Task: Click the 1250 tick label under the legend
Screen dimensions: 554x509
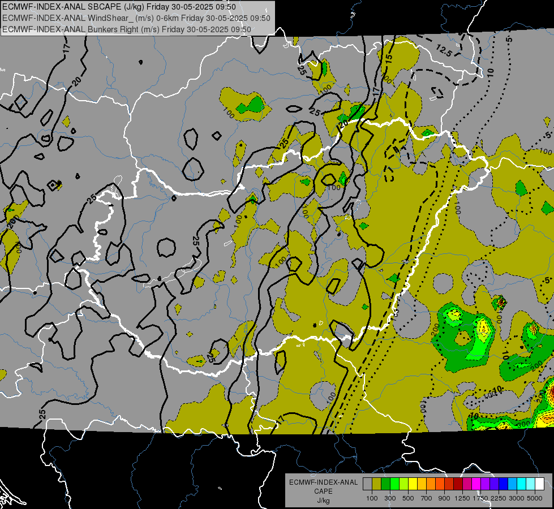Action: (x=462, y=498)
